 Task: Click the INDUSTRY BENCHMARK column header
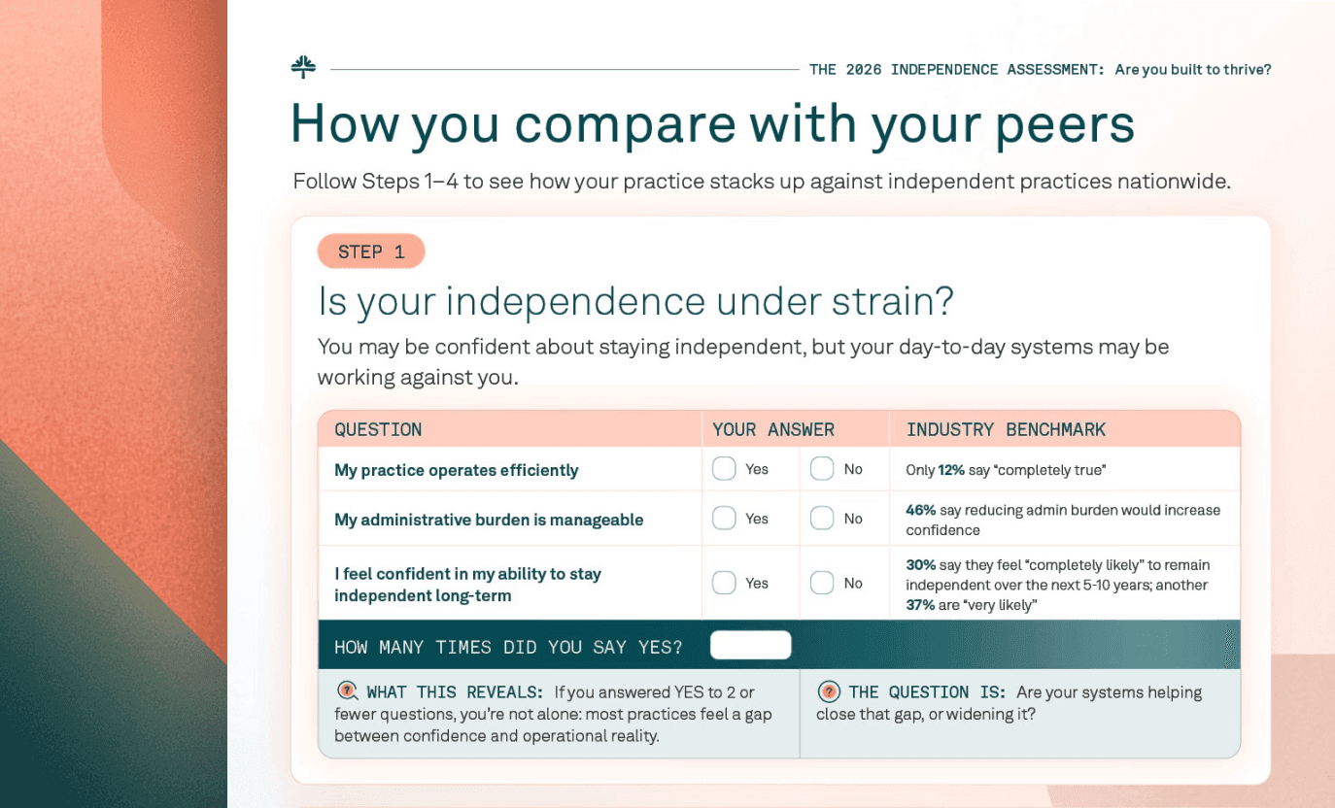[1006, 429]
